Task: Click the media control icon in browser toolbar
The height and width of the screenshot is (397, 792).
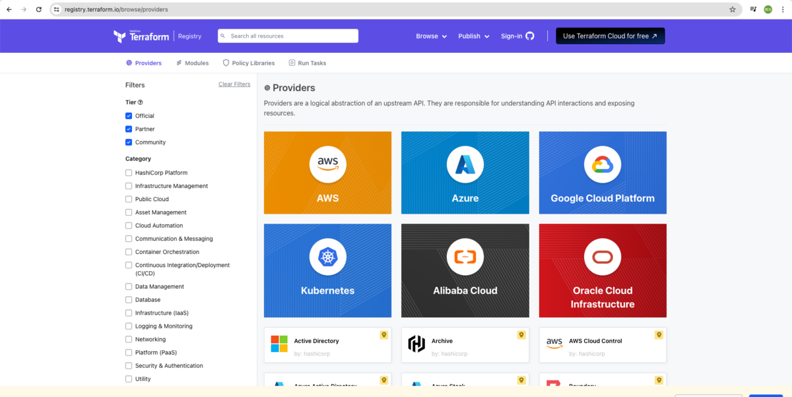Action: (753, 10)
